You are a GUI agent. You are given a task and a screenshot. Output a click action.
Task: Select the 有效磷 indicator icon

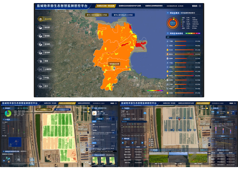click(x=41, y=44)
